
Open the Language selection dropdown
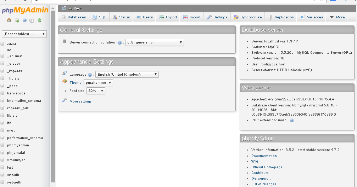click(127, 75)
